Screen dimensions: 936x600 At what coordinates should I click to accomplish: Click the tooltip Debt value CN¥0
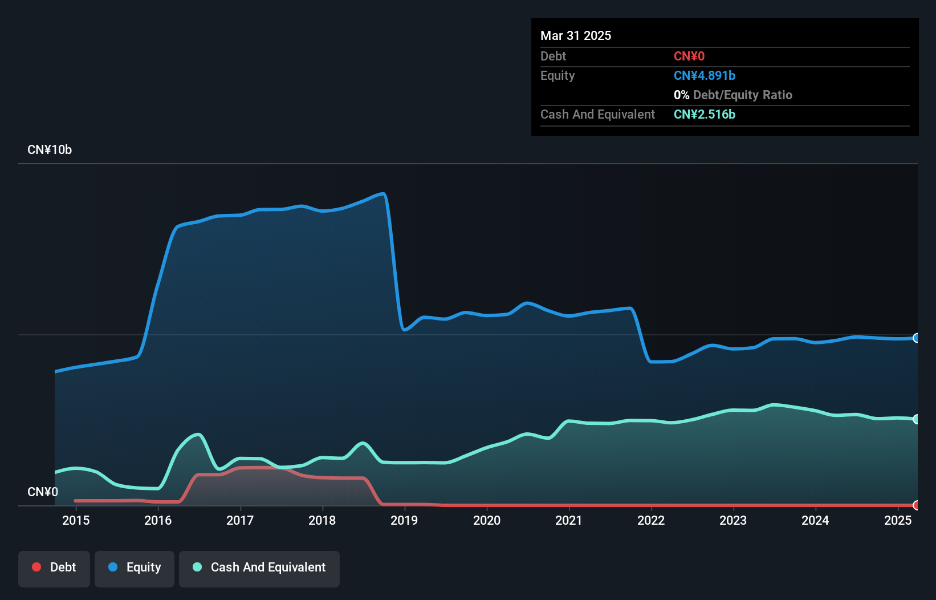pyautogui.click(x=689, y=56)
